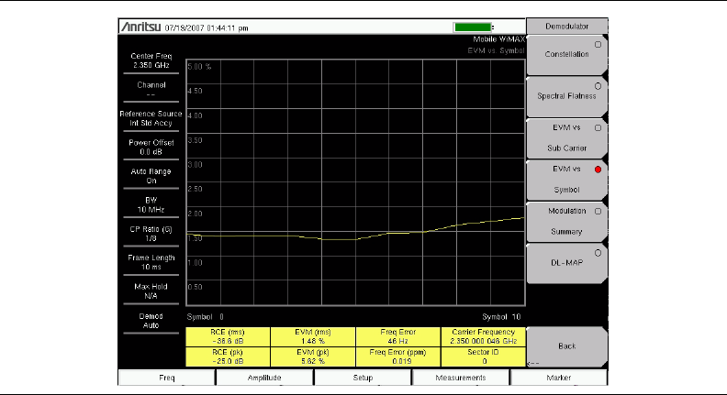Choose EVM vs Sub Carrier option
This screenshot has height=395, width=727.
[566, 137]
